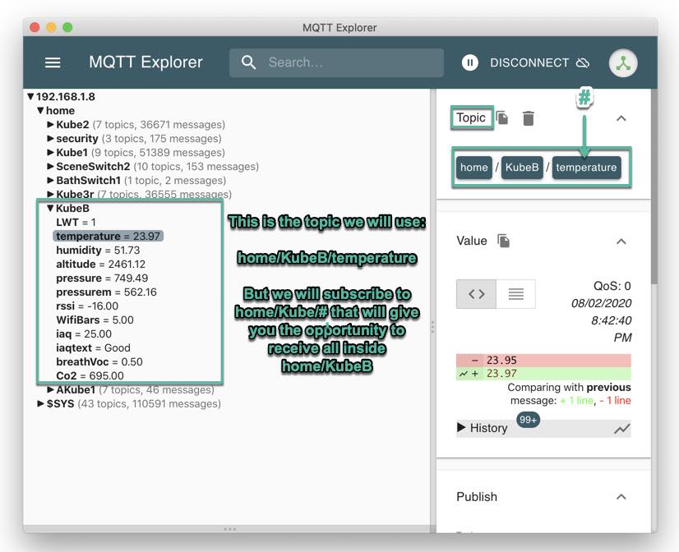Select humidity = 51.73 topic
This screenshot has width=679, height=552.
(x=98, y=250)
